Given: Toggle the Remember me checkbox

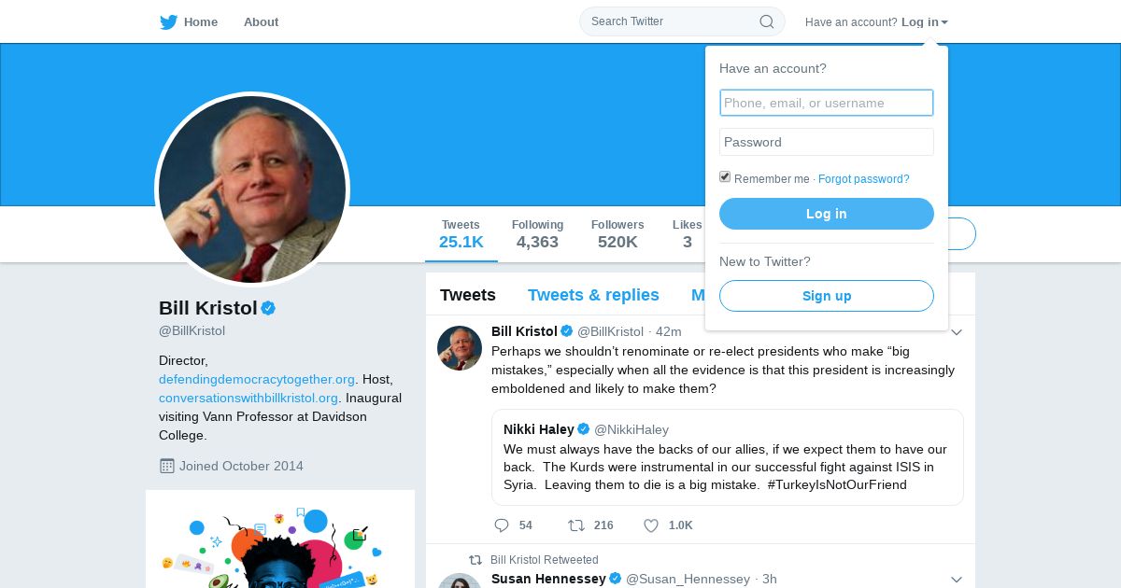Looking at the screenshot, I should [x=725, y=177].
